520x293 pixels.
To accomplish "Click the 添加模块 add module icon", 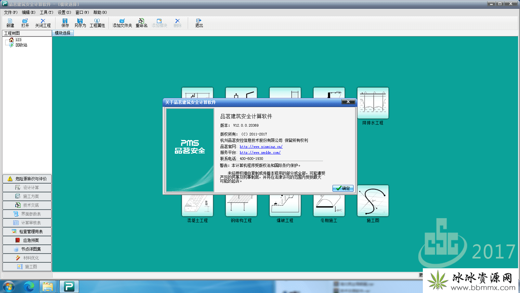I will tap(159, 23).
